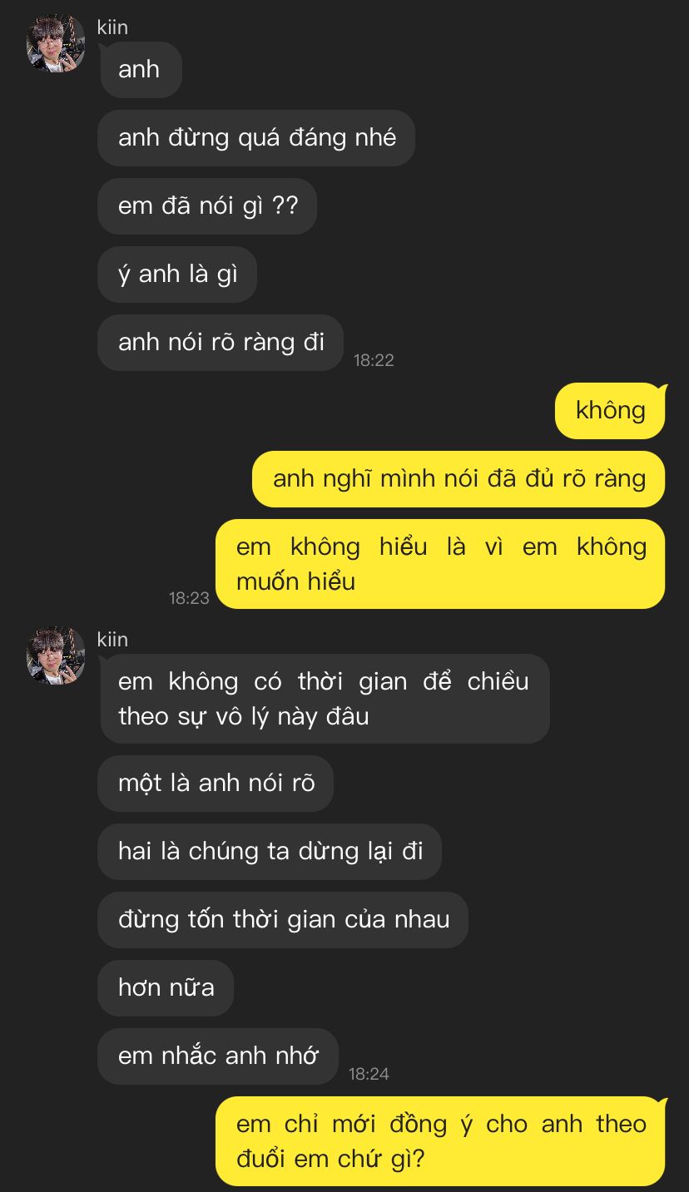Select the 'anh nói rõ ràng đi' bubble

(x=221, y=343)
